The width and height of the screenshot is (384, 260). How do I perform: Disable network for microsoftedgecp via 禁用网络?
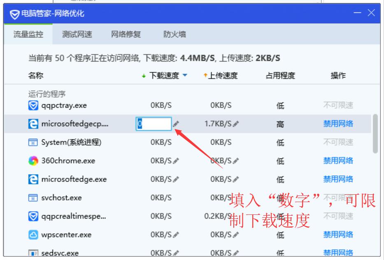tap(338, 124)
